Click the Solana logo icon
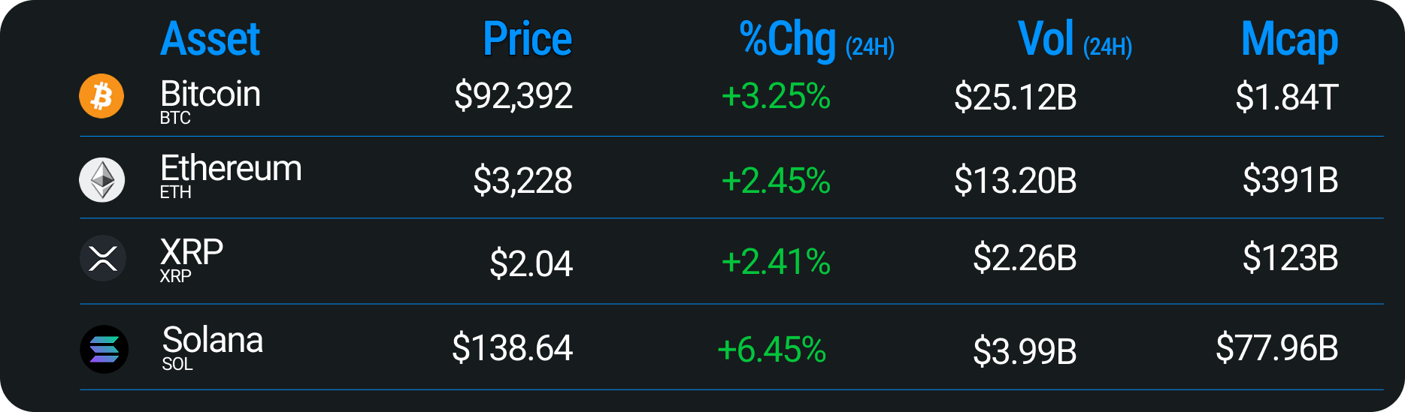This screenshot has width=1405, height=412. (104, 349)
